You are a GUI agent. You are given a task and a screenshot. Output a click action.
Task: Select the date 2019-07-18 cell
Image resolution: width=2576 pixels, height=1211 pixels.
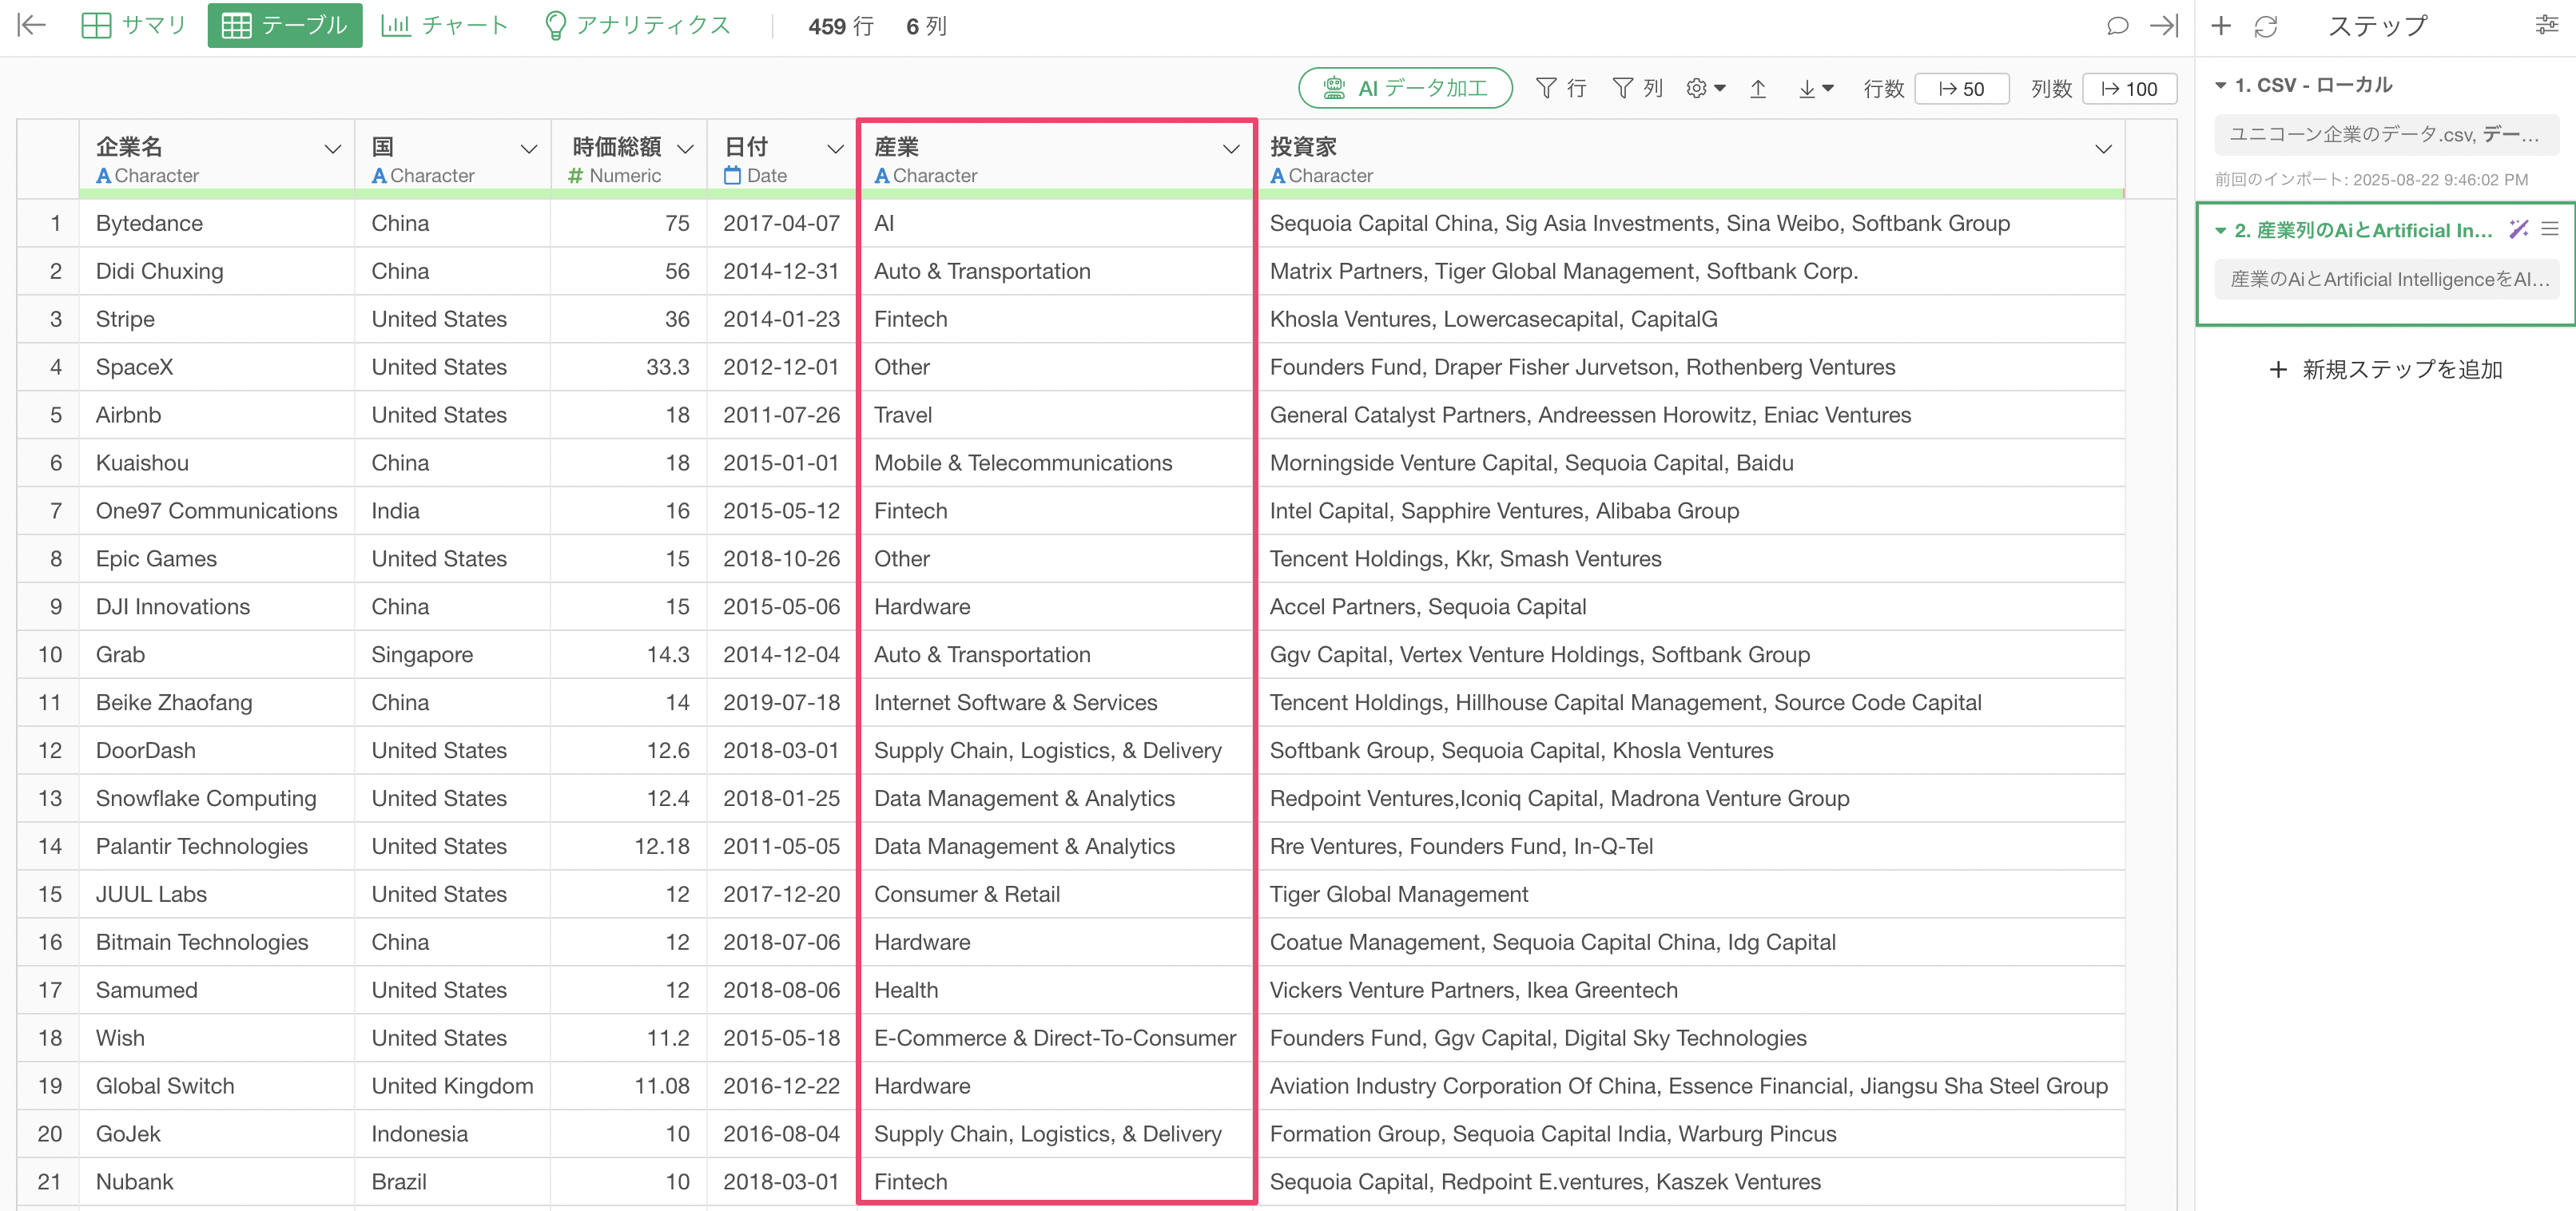pos(781,703)
